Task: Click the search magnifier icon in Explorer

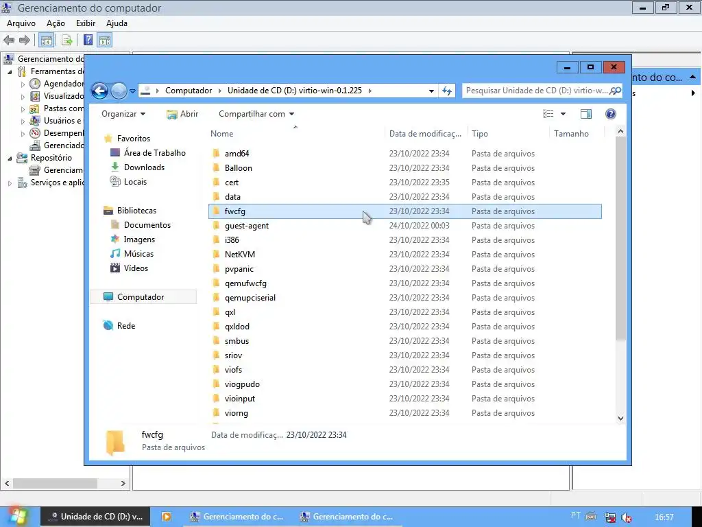Action: tap(616, 91)
